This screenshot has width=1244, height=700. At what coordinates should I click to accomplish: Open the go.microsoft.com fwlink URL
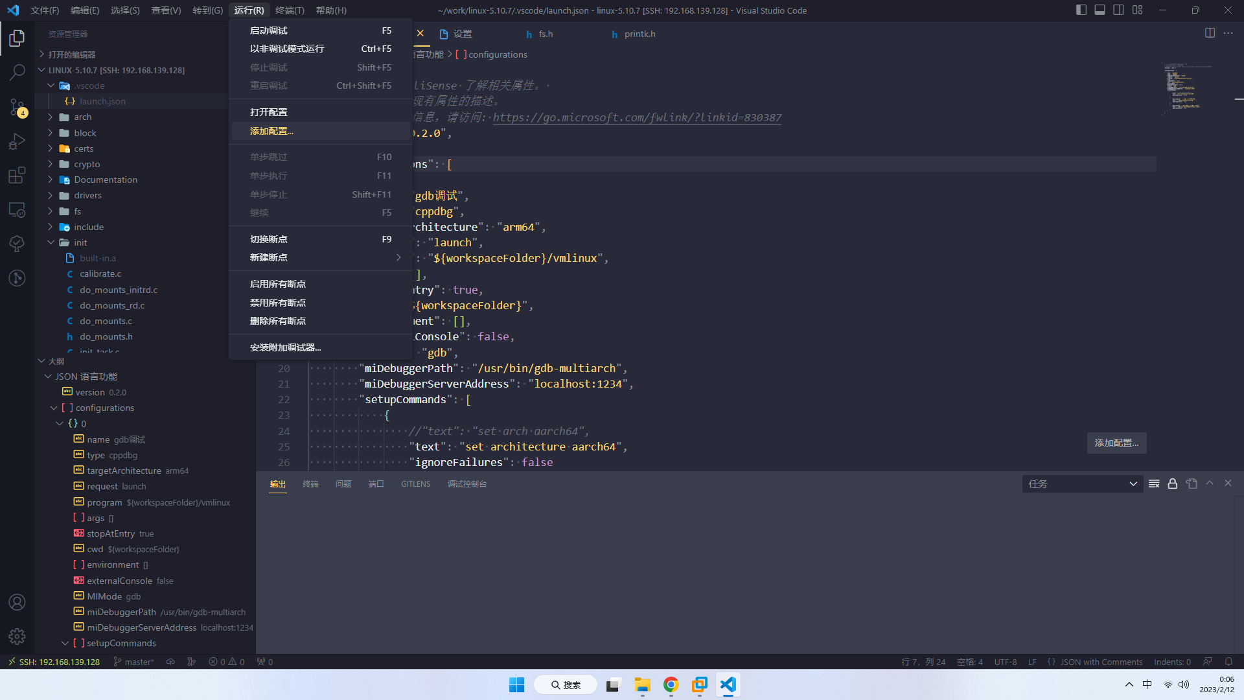pyautogui.click(x=637, y=117)
